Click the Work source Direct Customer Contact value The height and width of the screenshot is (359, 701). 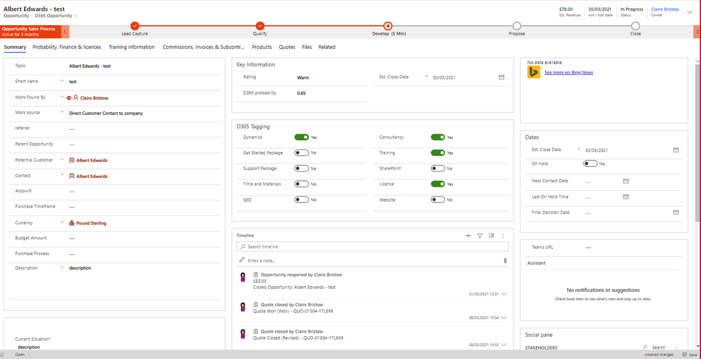[106, 113]
